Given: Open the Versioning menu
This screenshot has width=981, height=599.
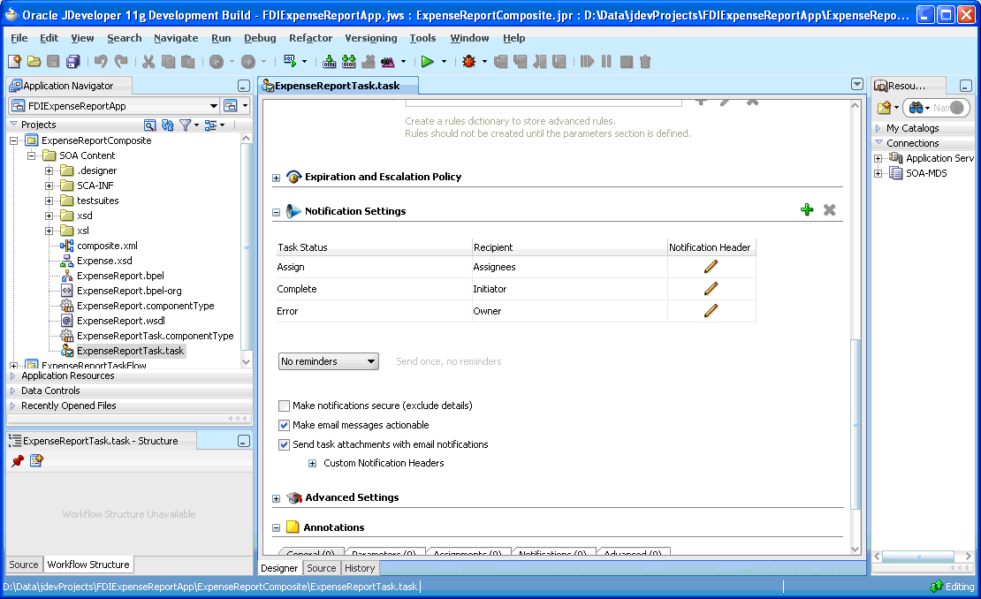Looking at the screenshot, I should click(x=371, y=38).
